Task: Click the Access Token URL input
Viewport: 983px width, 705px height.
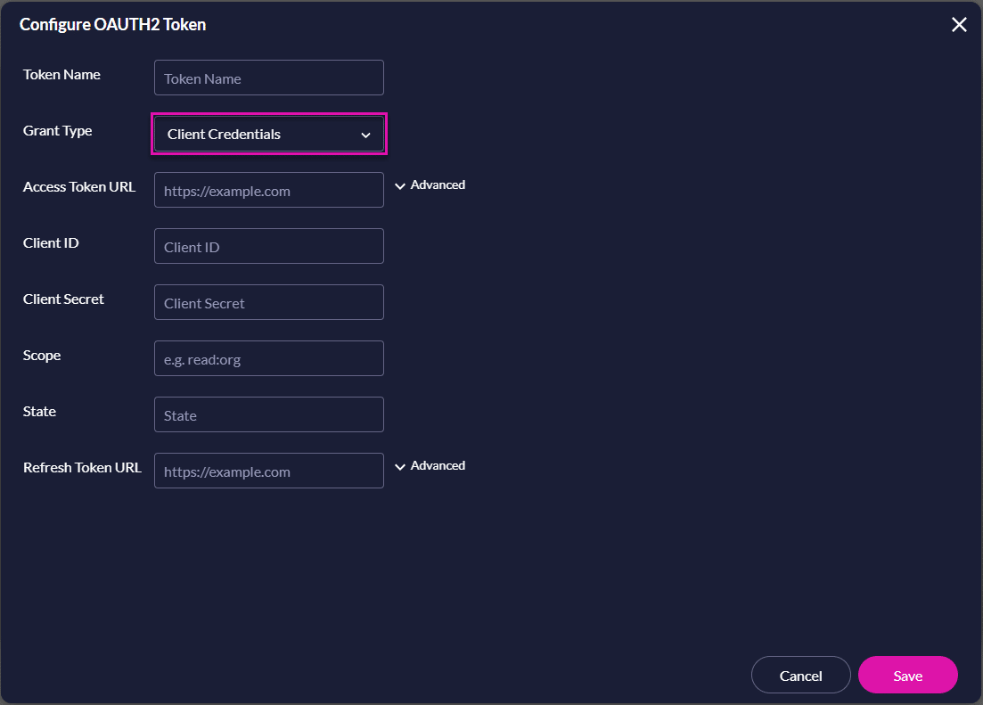Action: coord(268,190)
